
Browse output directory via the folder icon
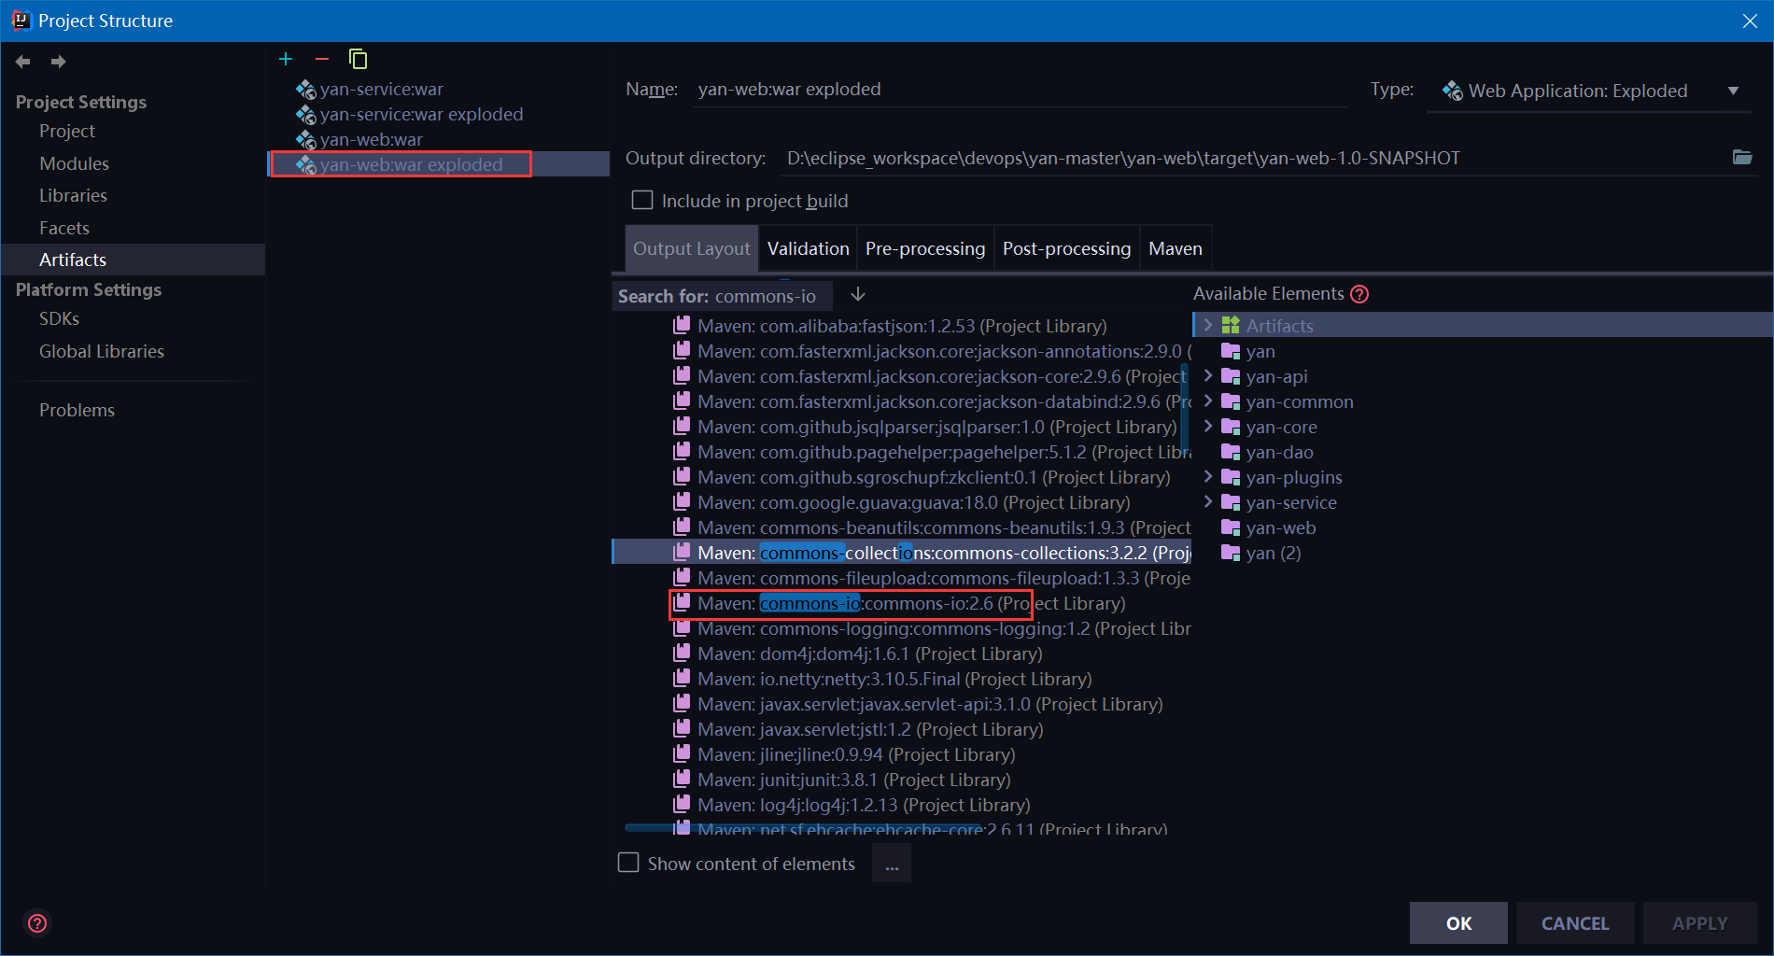[1742, 158]
